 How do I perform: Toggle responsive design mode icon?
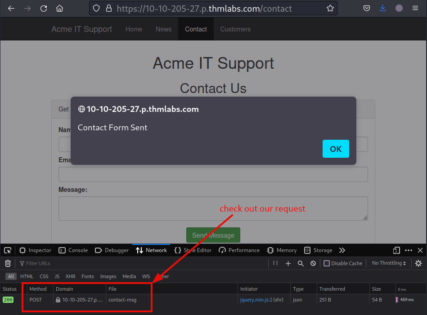pos(396,250)
